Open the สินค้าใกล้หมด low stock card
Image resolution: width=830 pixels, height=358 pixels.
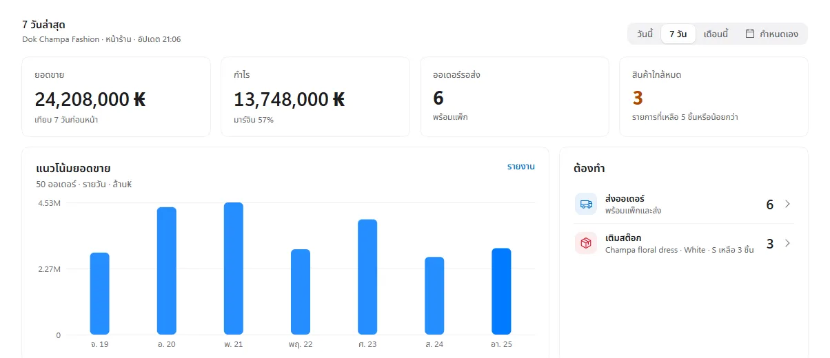pyautogui.click(x=713, y=97)
